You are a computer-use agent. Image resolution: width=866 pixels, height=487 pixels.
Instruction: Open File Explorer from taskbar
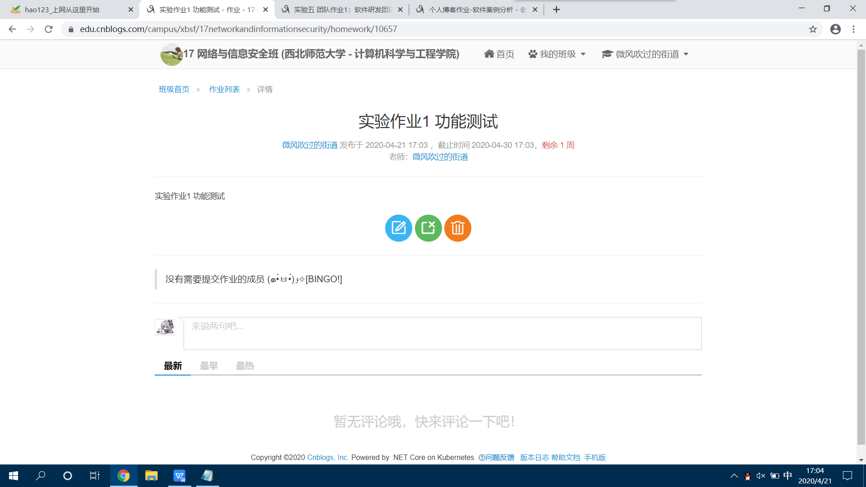pos(151,476)
